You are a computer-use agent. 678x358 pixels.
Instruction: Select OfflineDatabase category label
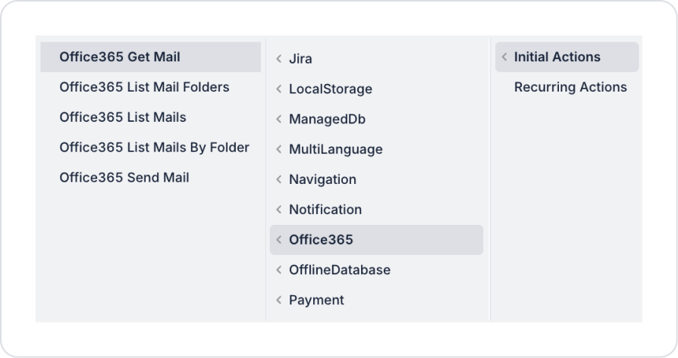tap(340, 270)
